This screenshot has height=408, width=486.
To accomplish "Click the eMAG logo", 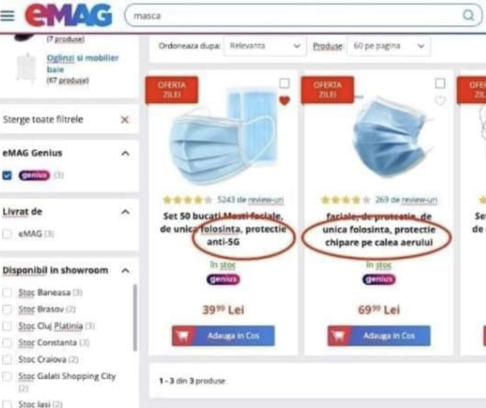I will tap(68, 15).
